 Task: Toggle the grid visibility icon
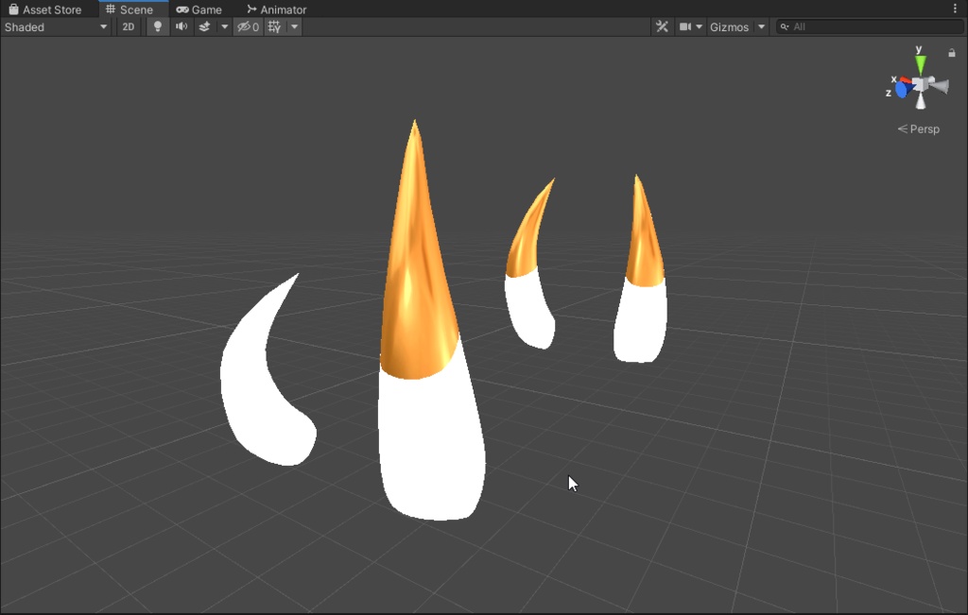[274, 26]
